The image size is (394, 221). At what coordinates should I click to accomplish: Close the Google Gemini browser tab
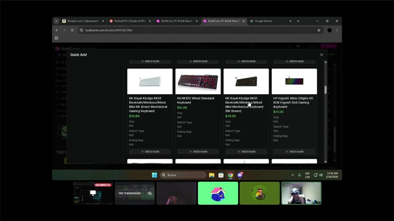[290, 21]
